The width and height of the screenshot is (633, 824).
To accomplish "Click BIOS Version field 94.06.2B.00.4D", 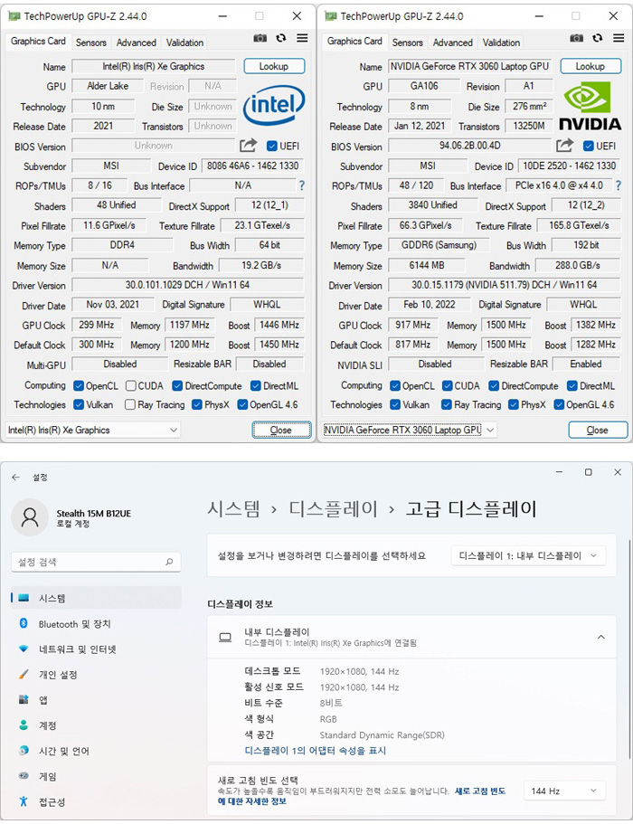I will click(x=470, y=146).
